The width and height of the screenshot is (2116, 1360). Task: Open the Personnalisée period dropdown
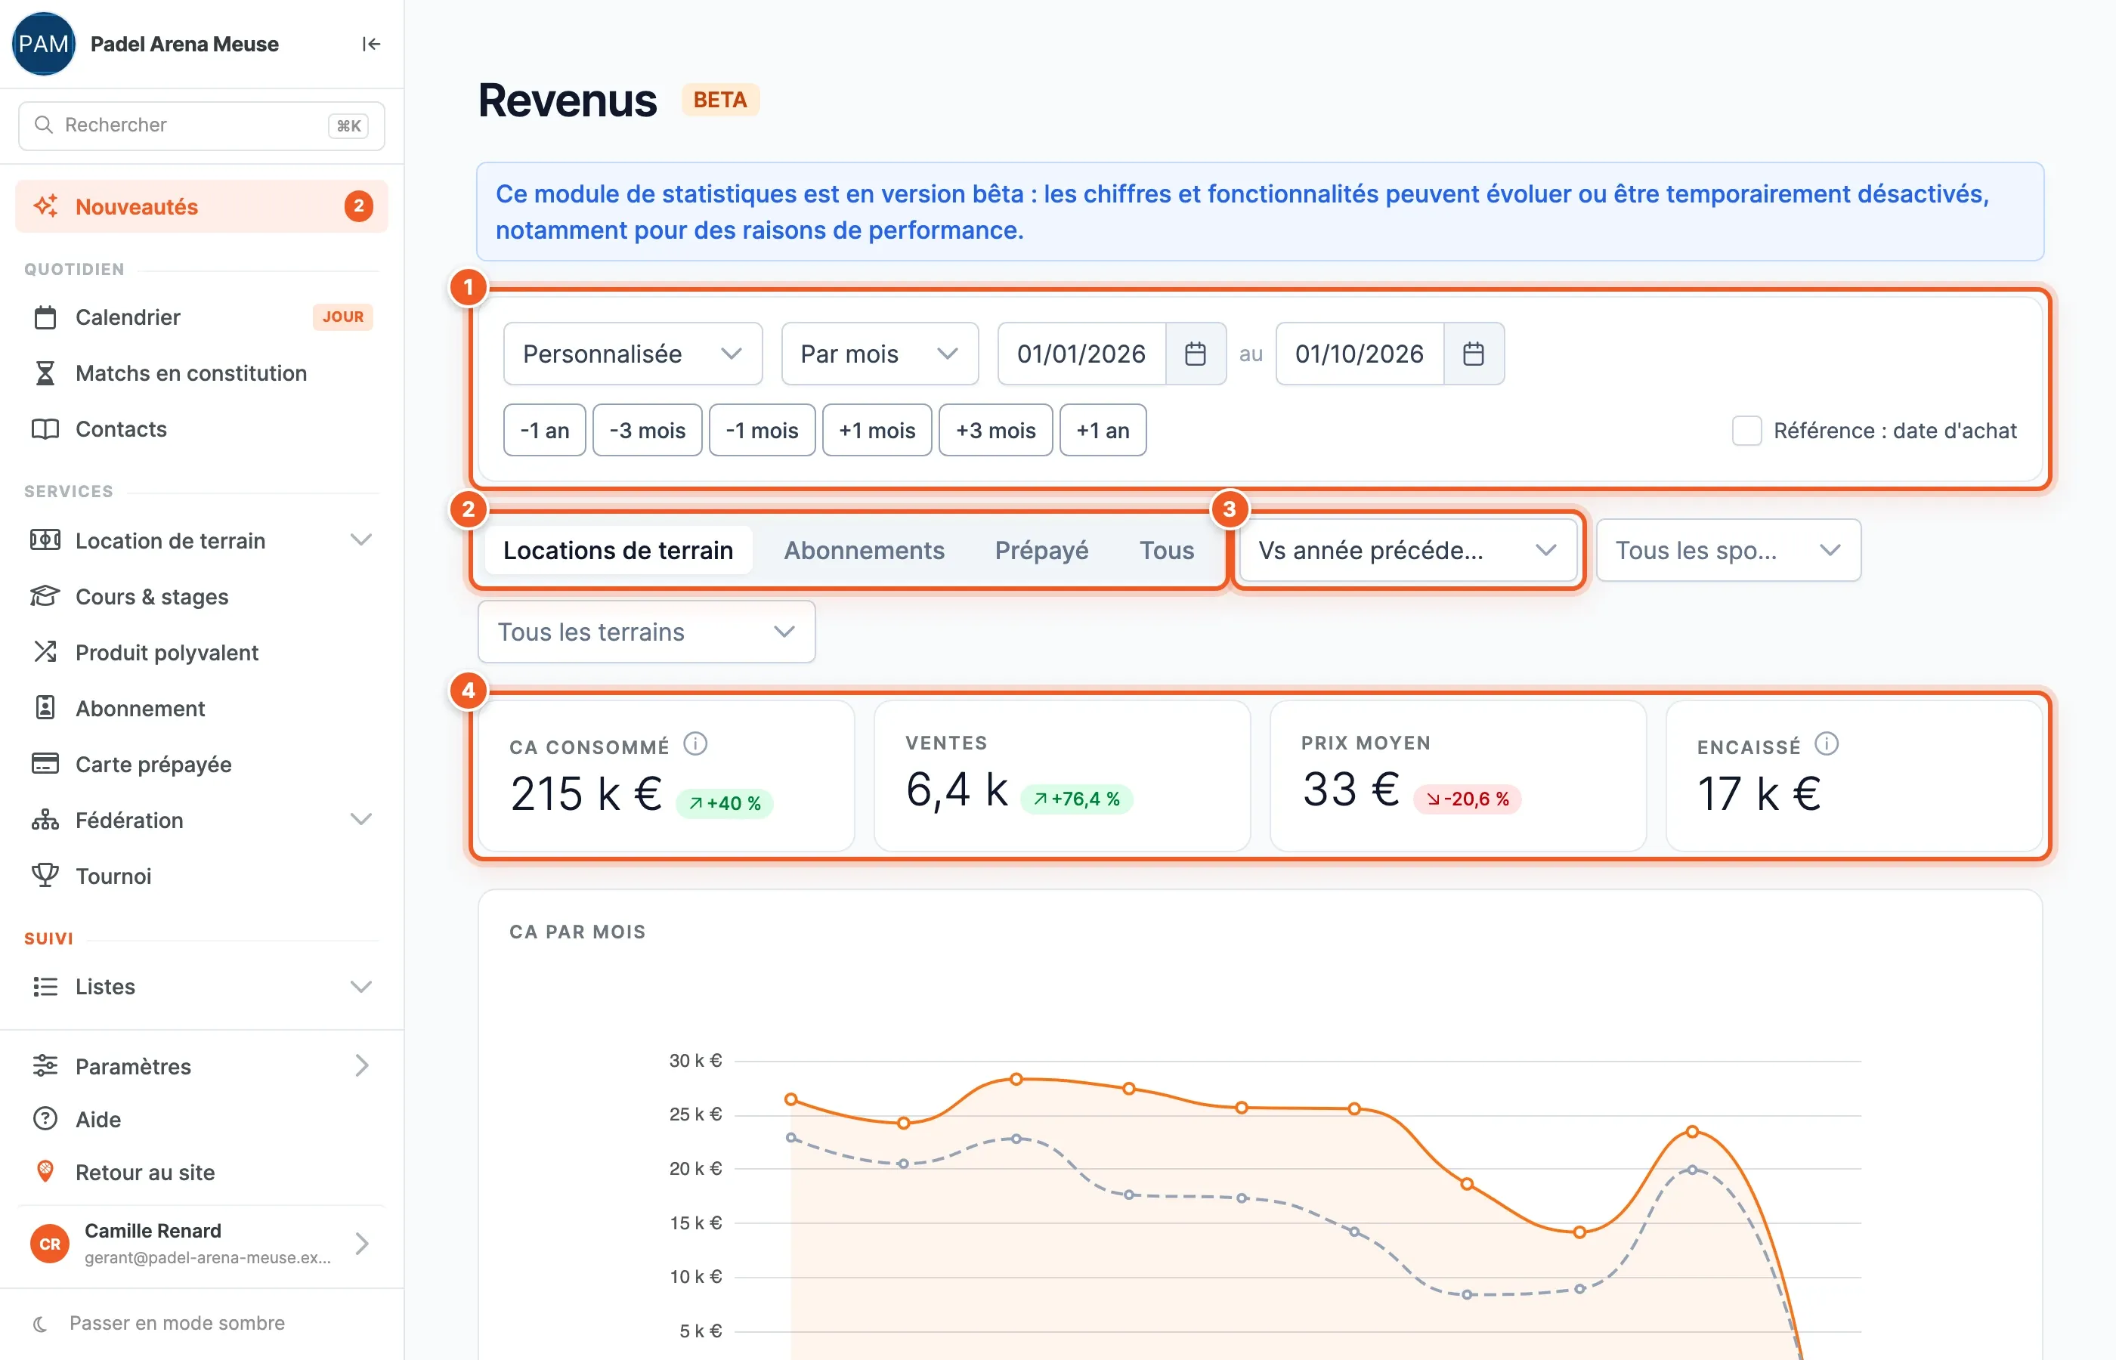tap(633, 354)
